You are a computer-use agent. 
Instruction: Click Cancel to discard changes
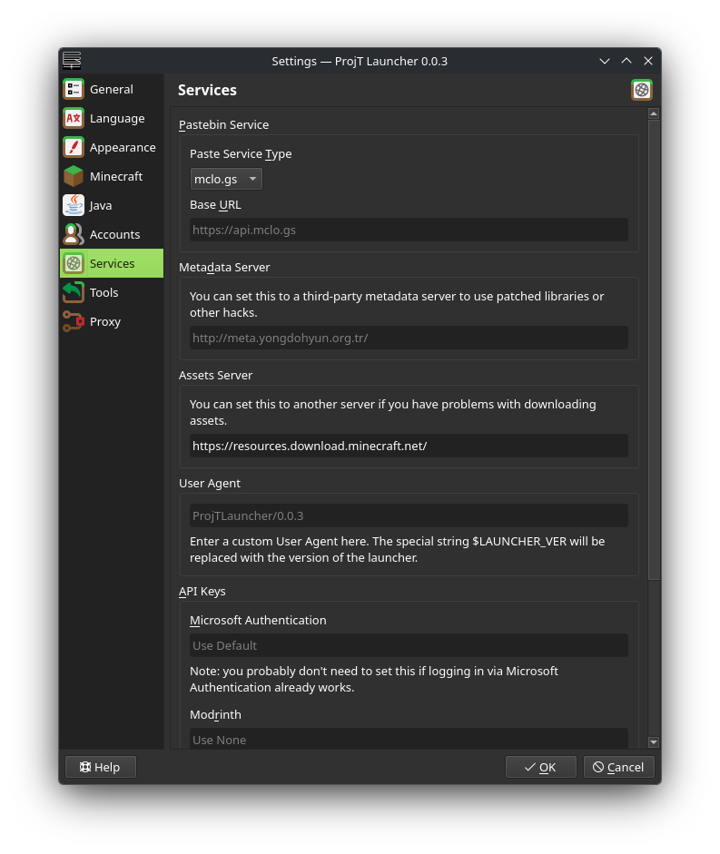pyautogui.click(x=618, y=767)
